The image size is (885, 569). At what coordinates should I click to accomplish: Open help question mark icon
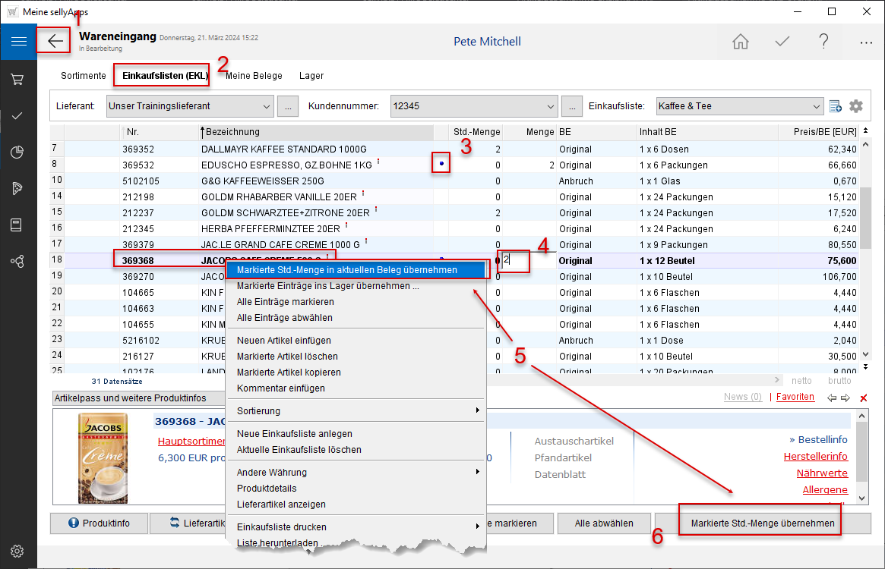point(823,42)
